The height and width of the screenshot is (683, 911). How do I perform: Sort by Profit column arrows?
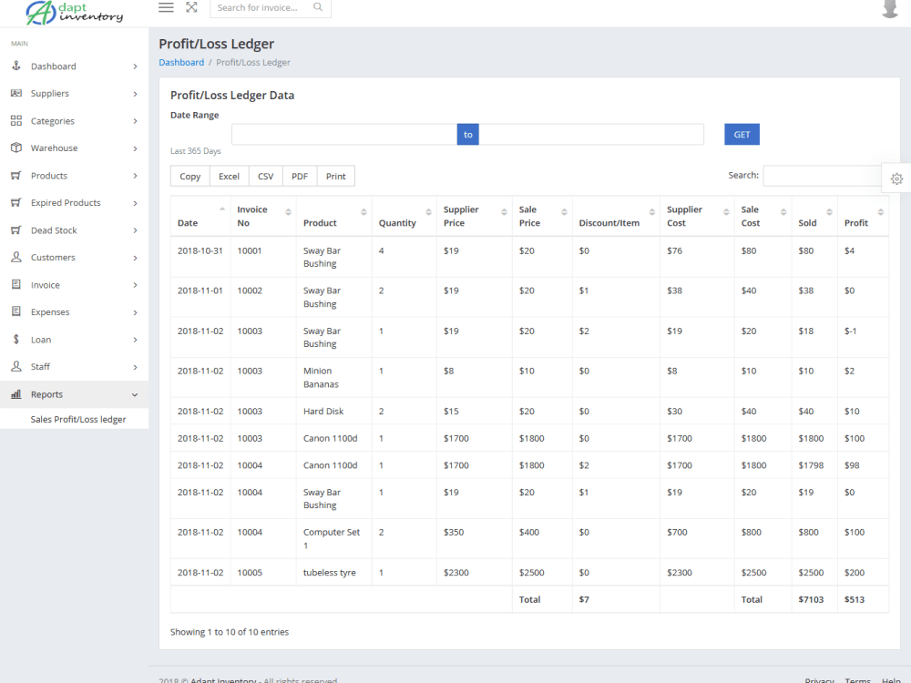point(881,212)
